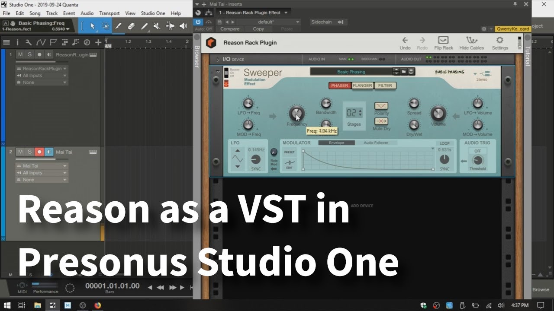Click Undo in Reason Rack Plugin

pyautogui.click(x=405, y=43)
